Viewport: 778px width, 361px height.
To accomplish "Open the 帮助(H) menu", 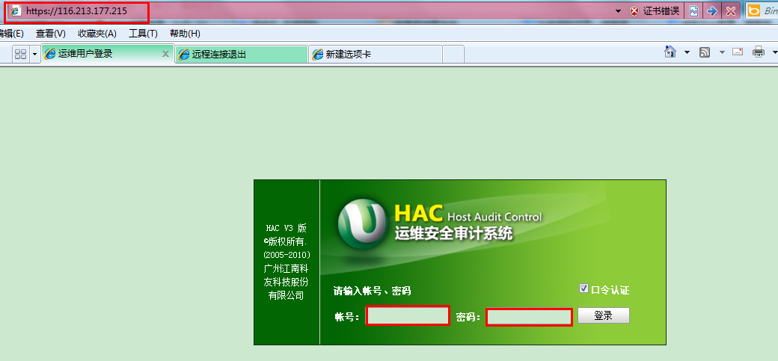I will point(185,34).
